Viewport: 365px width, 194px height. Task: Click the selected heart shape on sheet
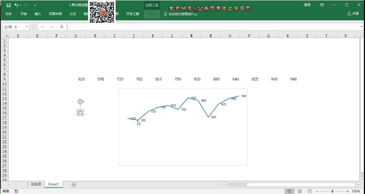(x=80, y=113)
